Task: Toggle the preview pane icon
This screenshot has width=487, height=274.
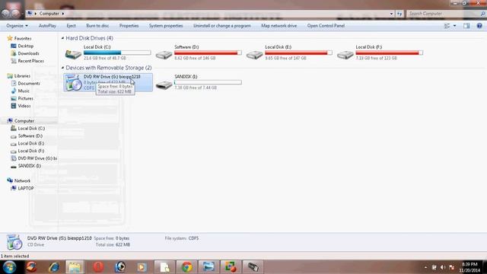Action: [x=466, y=26]
